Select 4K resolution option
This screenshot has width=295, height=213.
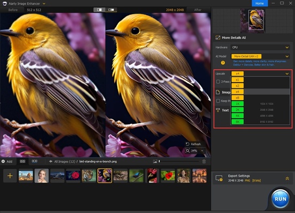237,116
